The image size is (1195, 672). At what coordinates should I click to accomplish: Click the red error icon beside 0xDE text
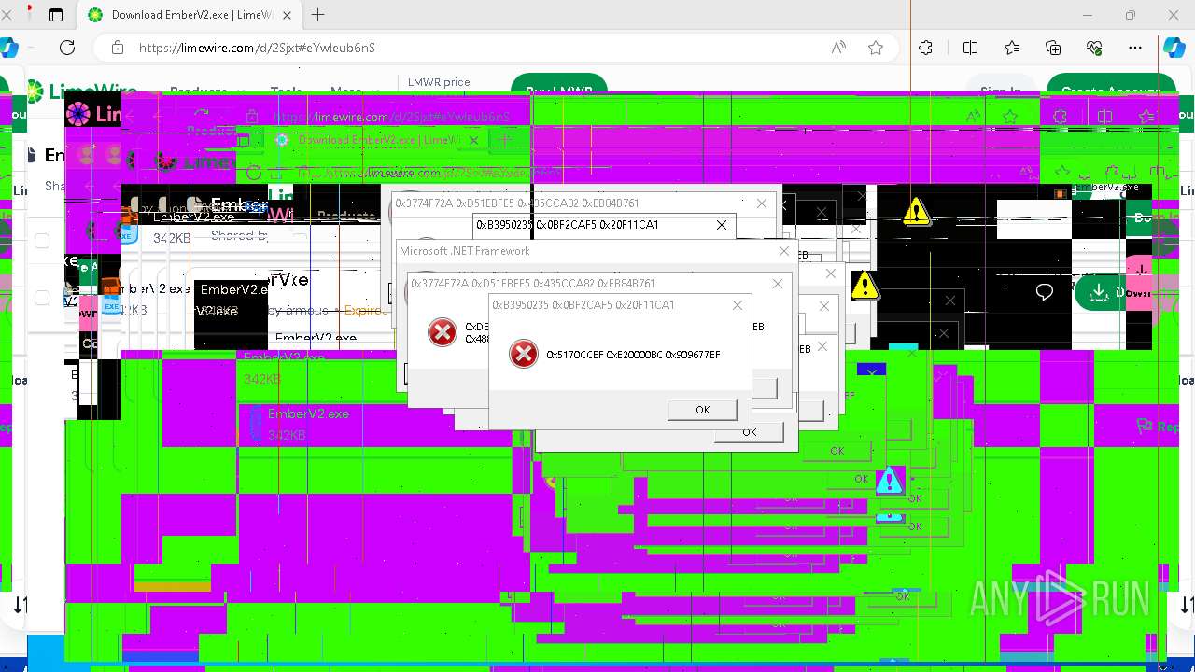click(443, 331)
